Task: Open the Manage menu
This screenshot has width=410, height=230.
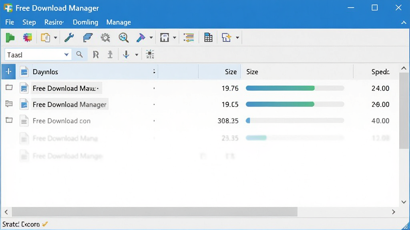Action: pos(119,22)
